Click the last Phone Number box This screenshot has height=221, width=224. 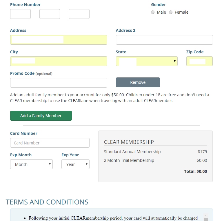79,14
